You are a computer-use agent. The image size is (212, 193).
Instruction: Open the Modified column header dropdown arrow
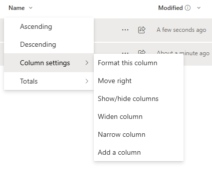click(199, 8)
